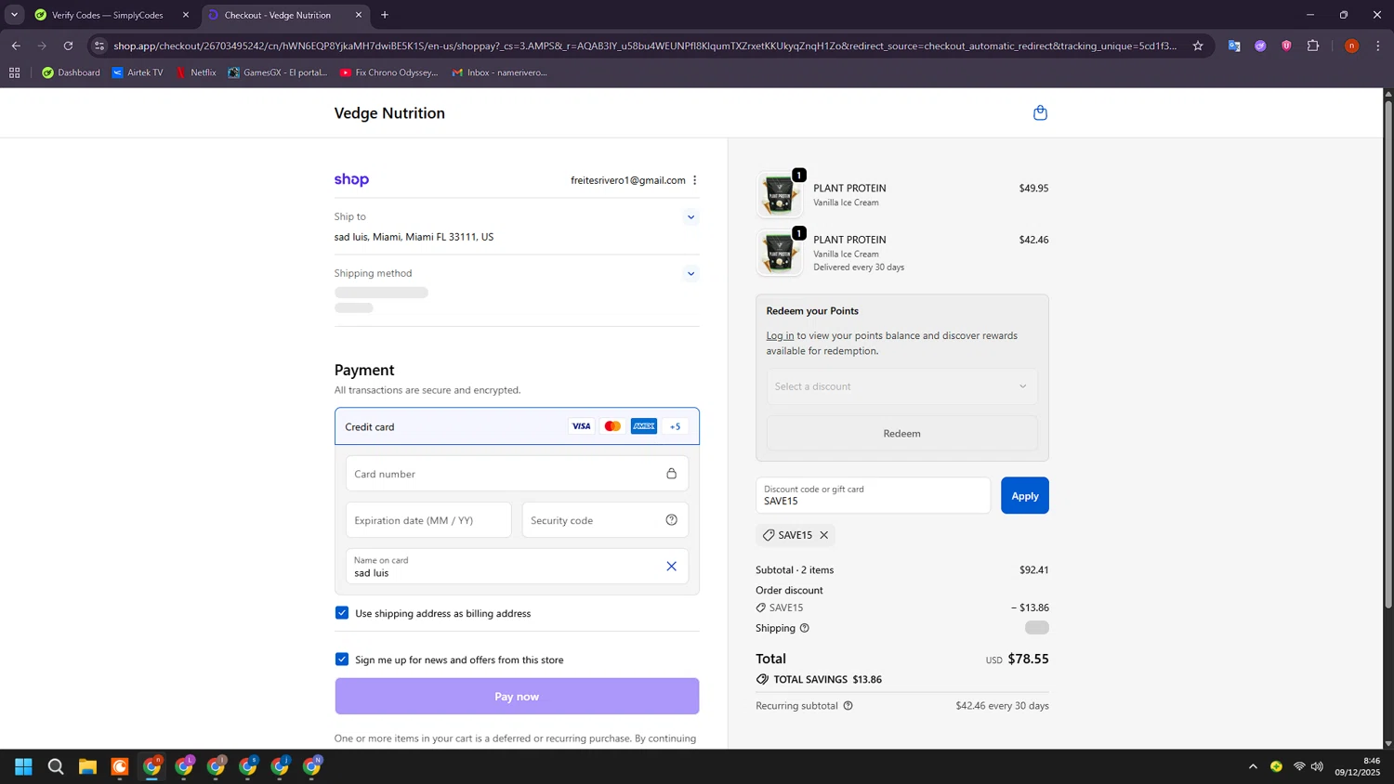Click the Mastercard icon

coord(612,426)
